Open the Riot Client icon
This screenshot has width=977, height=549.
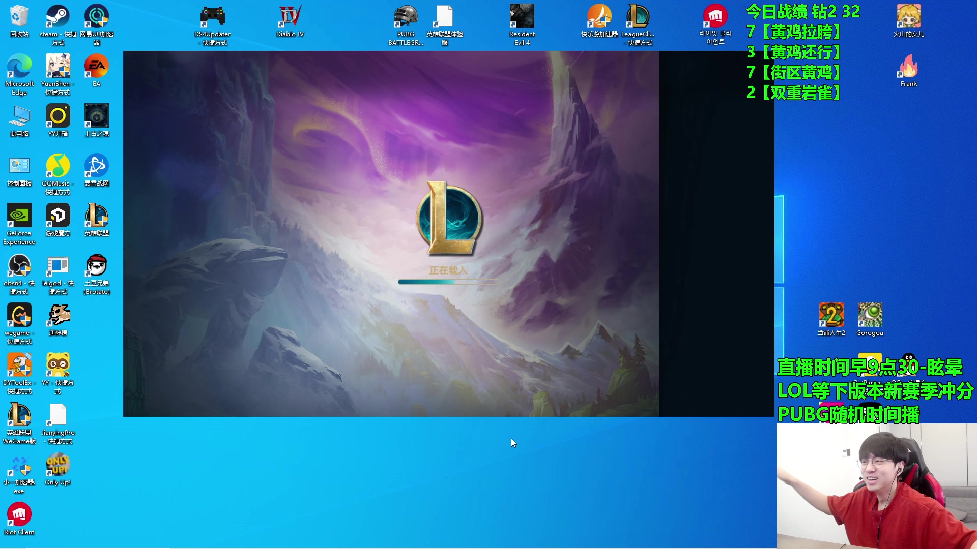(19, 518)
